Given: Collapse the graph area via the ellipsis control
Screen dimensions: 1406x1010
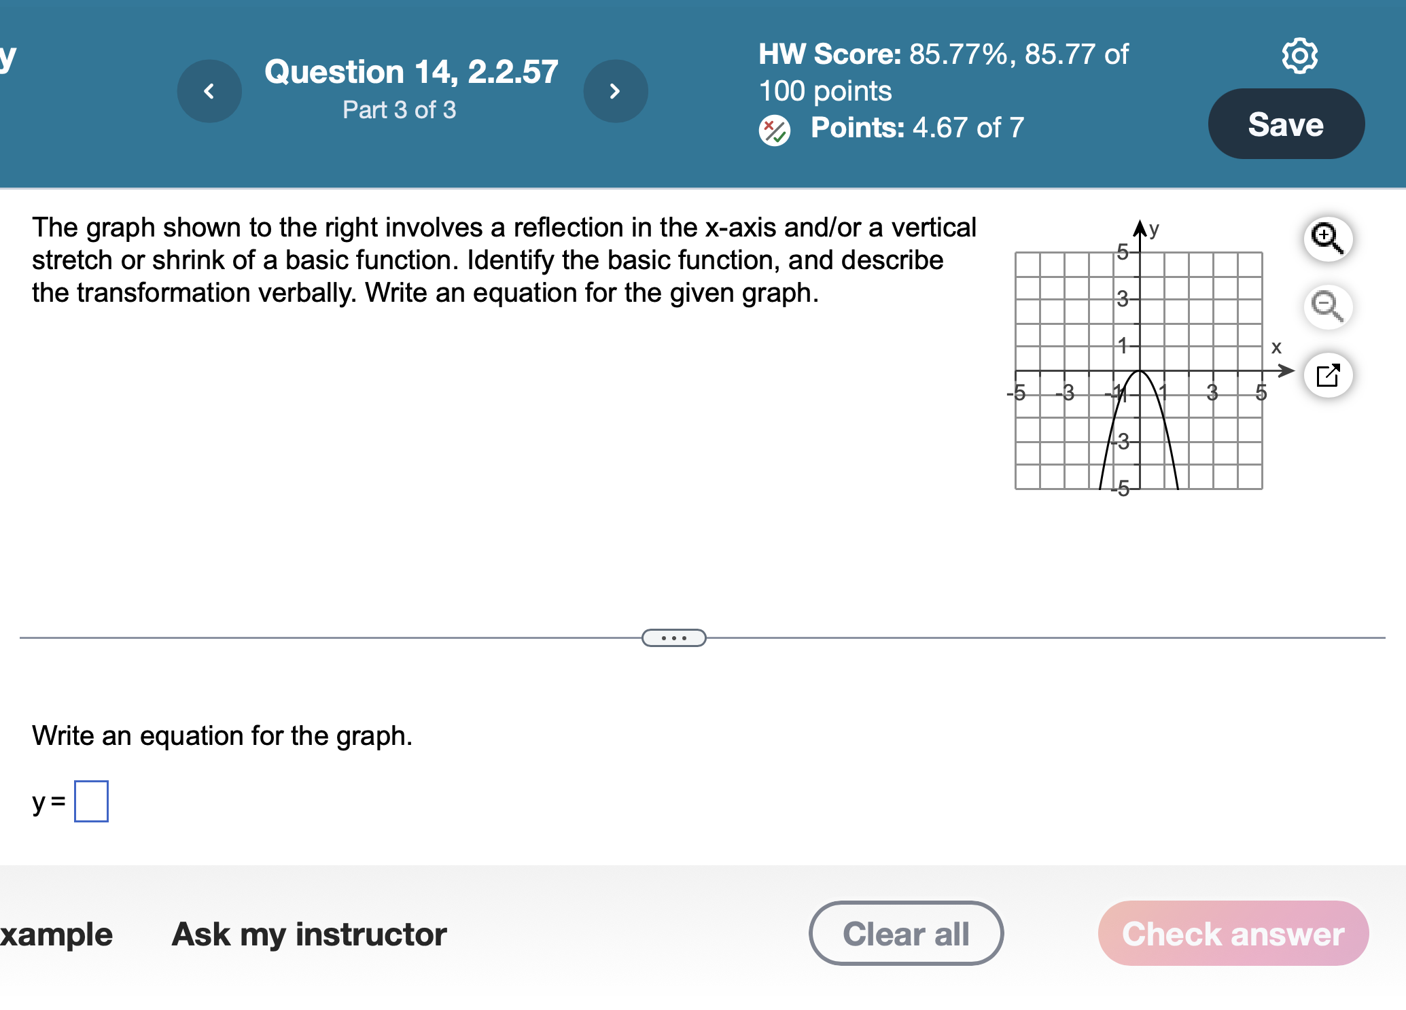Looking at the screenshot, I should pos(673,637).
